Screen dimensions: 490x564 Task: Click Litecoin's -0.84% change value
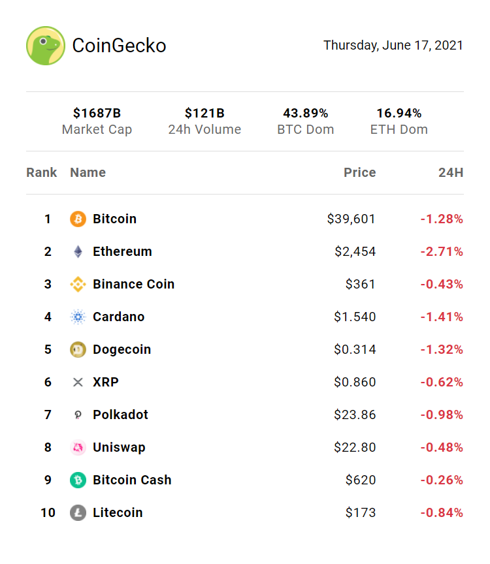point(442,513)
